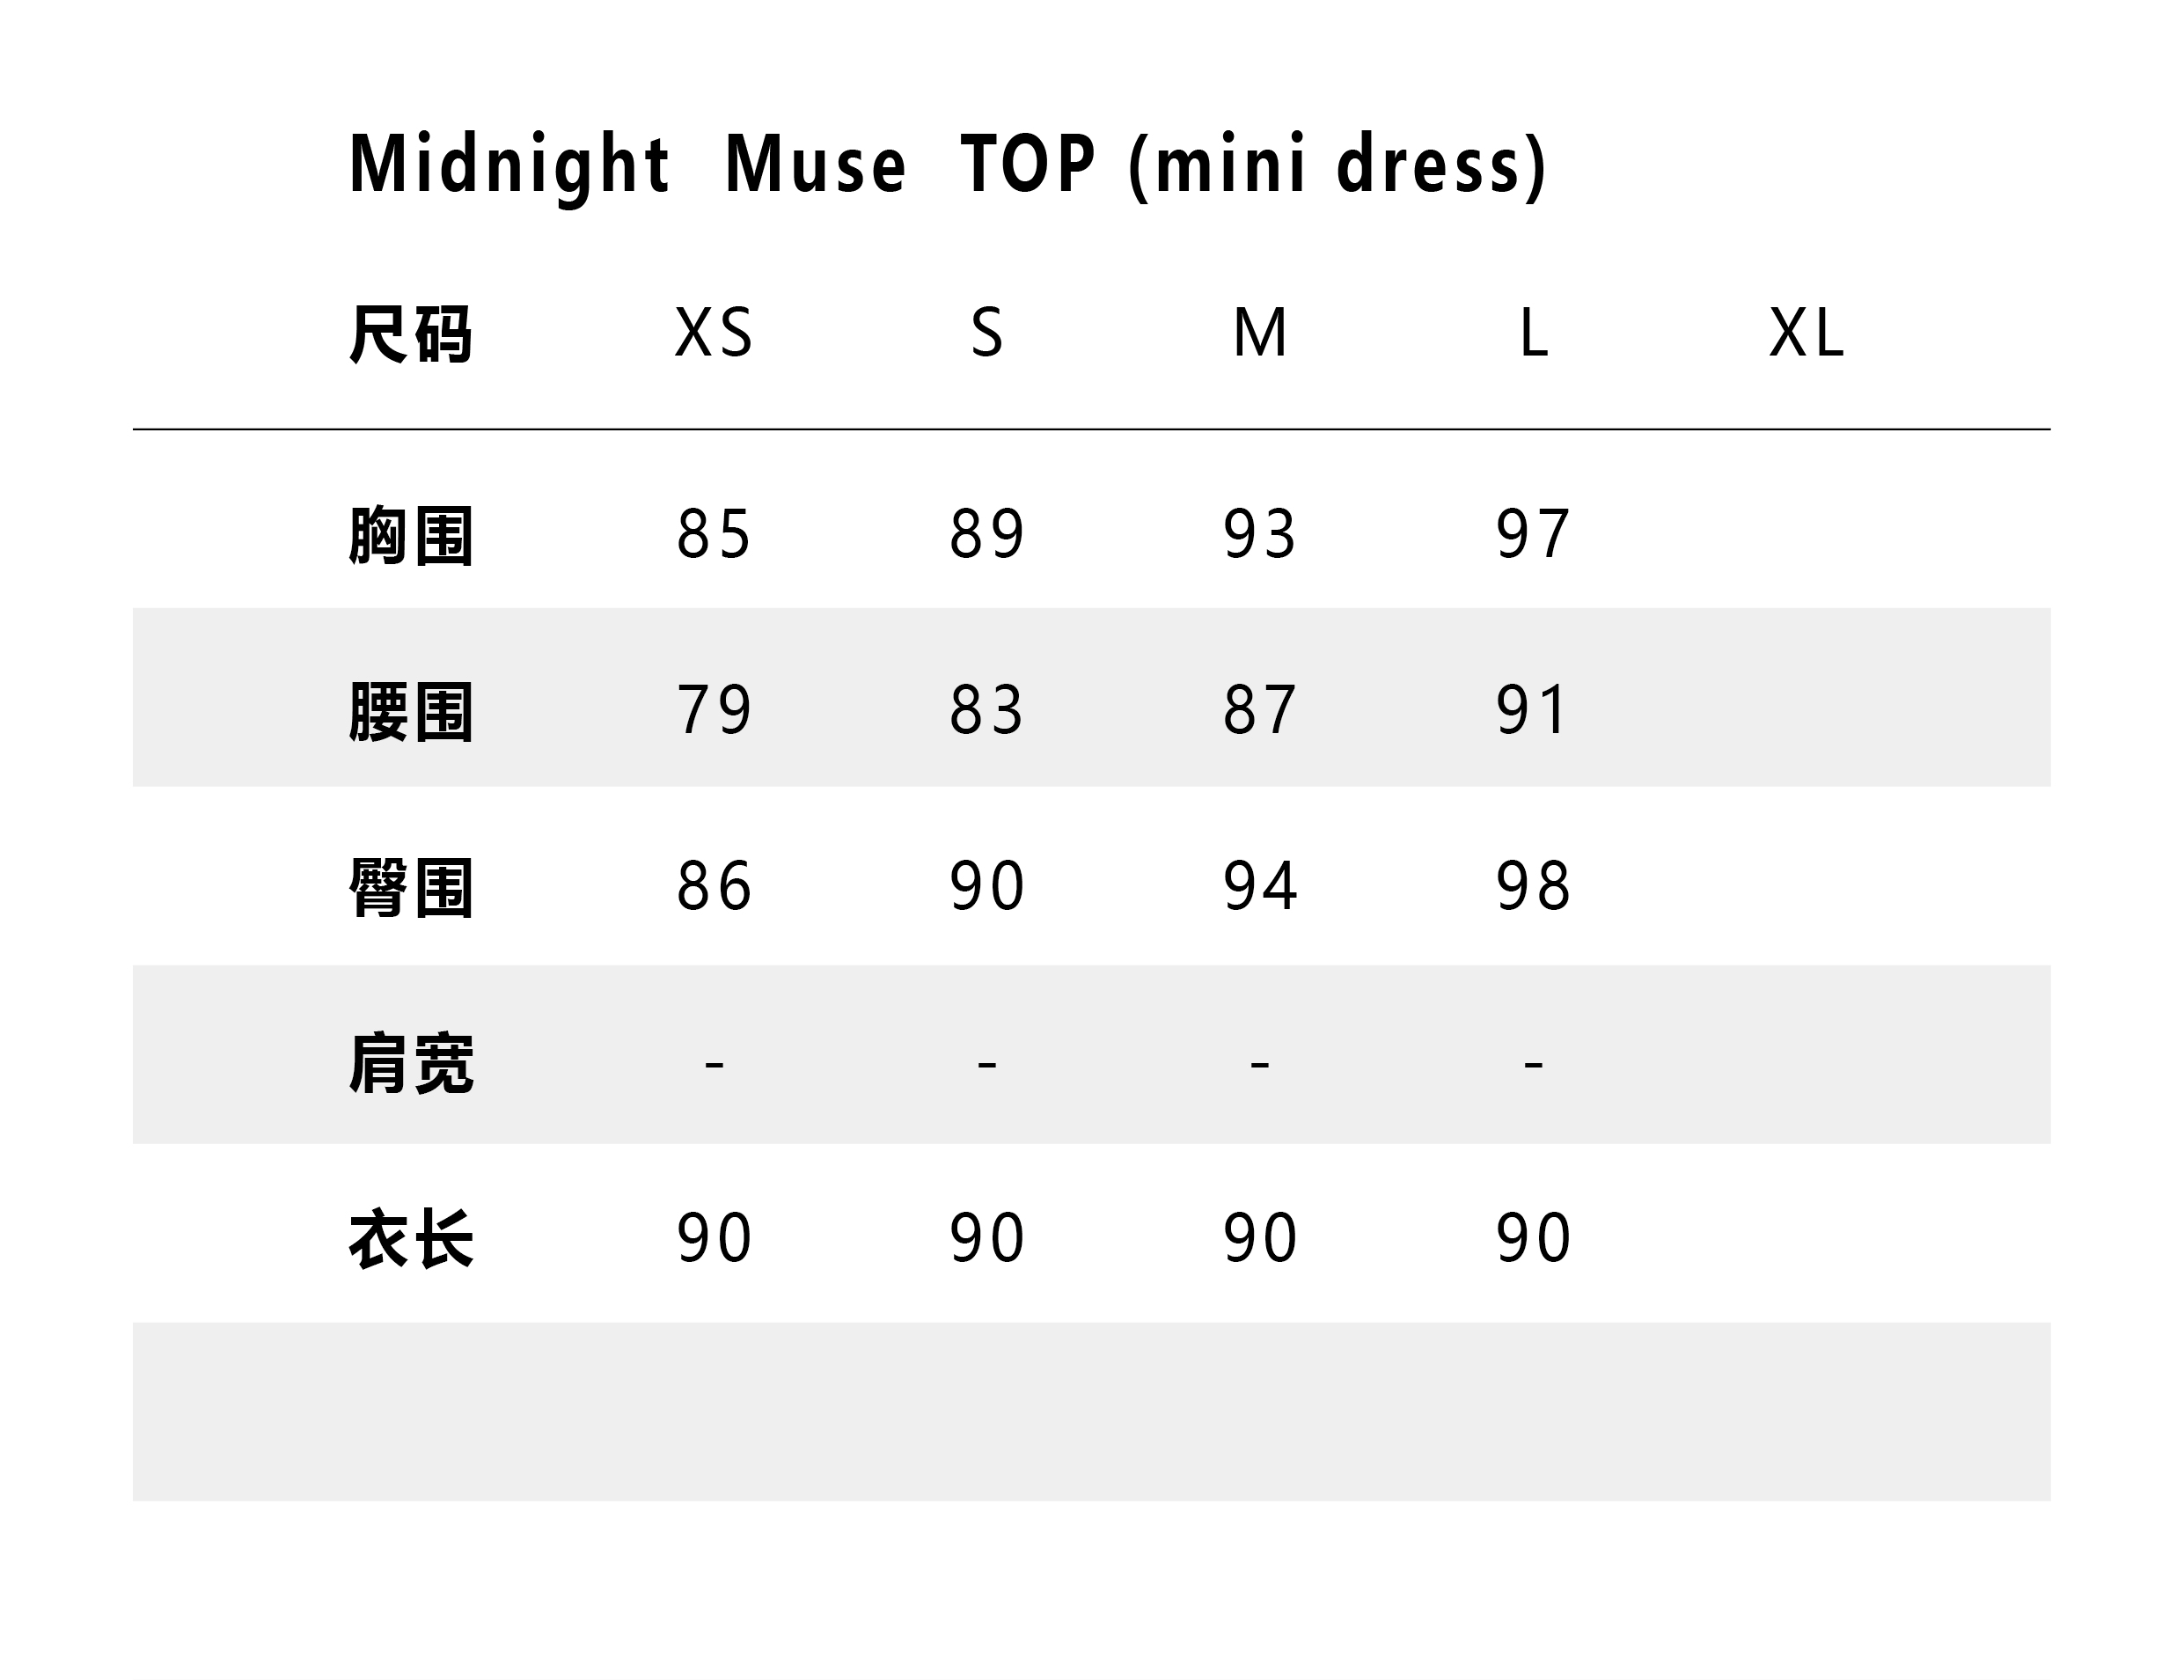Click the bust value 85 for XS
The width and height of the screenshot is (2184, 1680).
[713, 534]
